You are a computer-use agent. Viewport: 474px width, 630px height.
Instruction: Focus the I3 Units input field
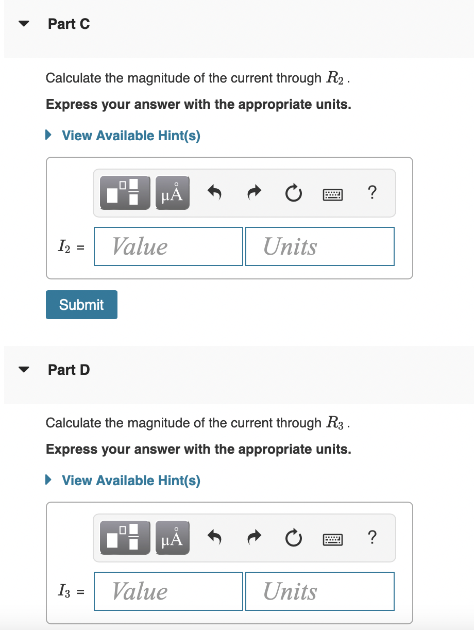(320, 591)
